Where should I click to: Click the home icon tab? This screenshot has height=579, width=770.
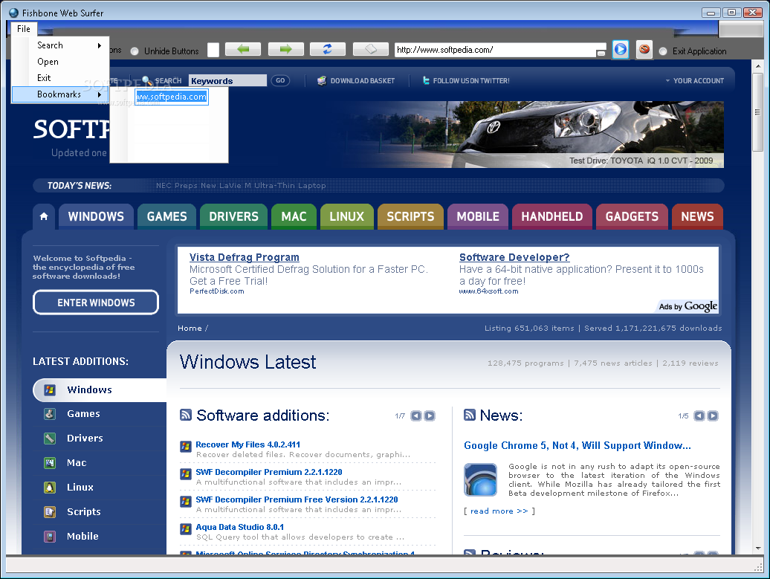pos(44,216)
